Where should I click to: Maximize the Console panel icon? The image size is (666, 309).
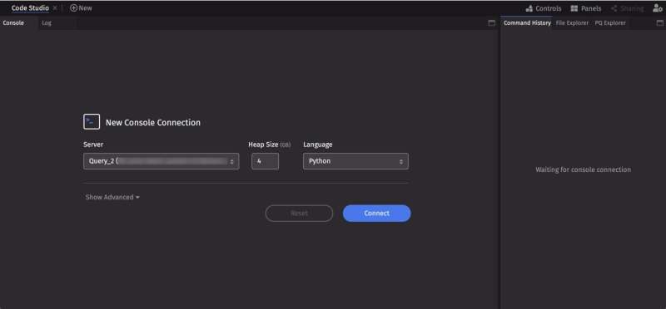click(492, 23)
